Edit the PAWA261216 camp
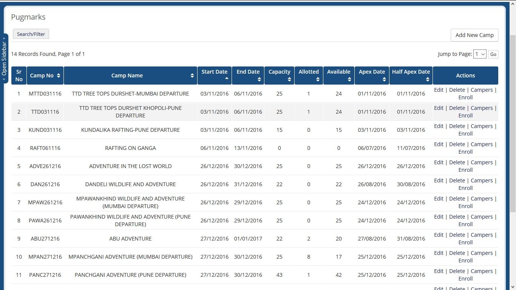 pos(439,217)
